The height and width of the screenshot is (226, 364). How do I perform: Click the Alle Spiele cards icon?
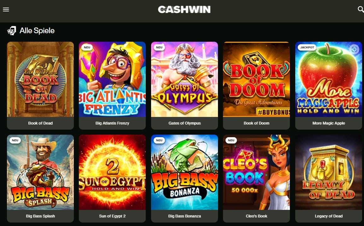pos(12,31)
